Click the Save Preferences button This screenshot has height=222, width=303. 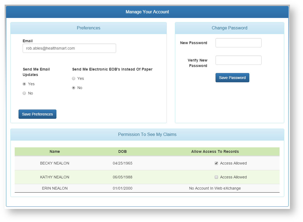coord(38,114)
